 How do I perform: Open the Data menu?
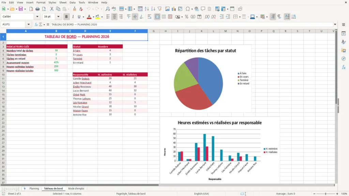click(x=72, y=2)
